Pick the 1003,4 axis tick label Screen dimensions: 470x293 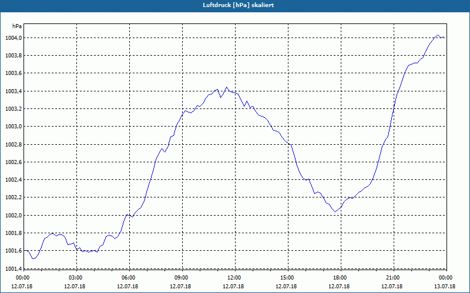(13, 91)
